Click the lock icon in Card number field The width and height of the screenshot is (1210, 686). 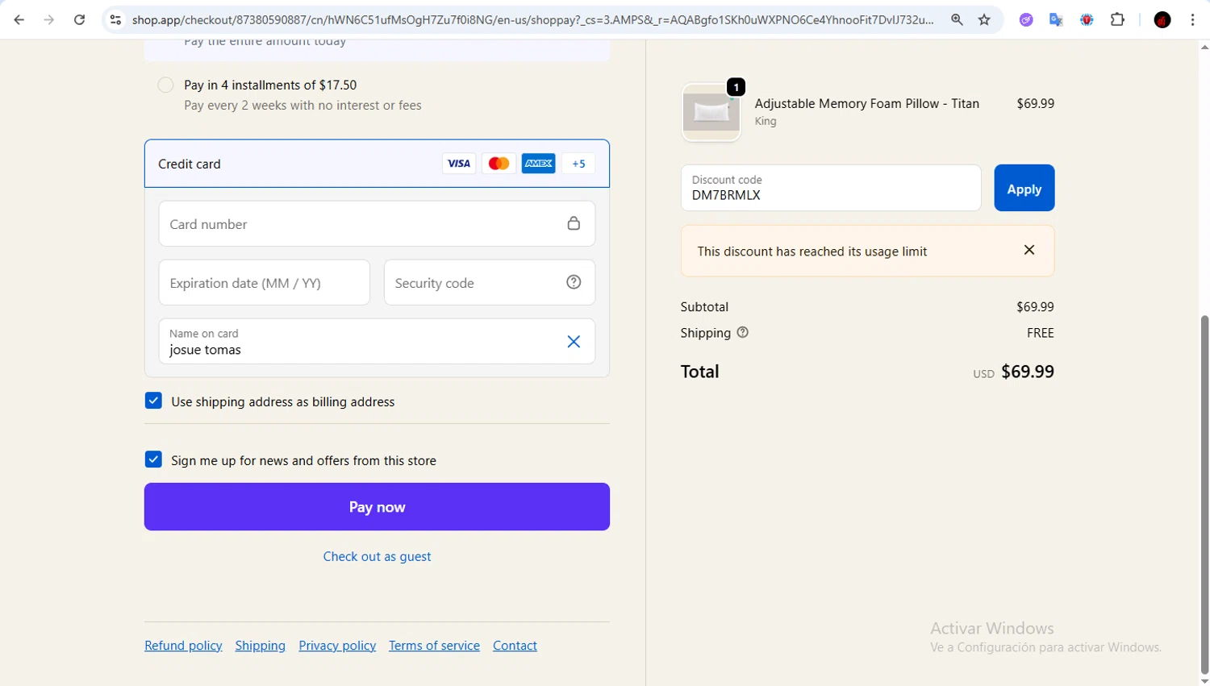(574, 223)
